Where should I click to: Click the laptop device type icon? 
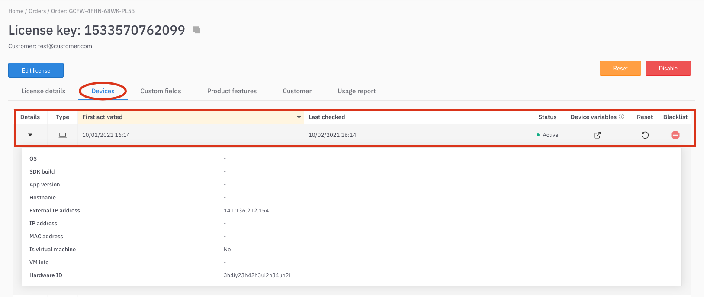pos(63,135)
